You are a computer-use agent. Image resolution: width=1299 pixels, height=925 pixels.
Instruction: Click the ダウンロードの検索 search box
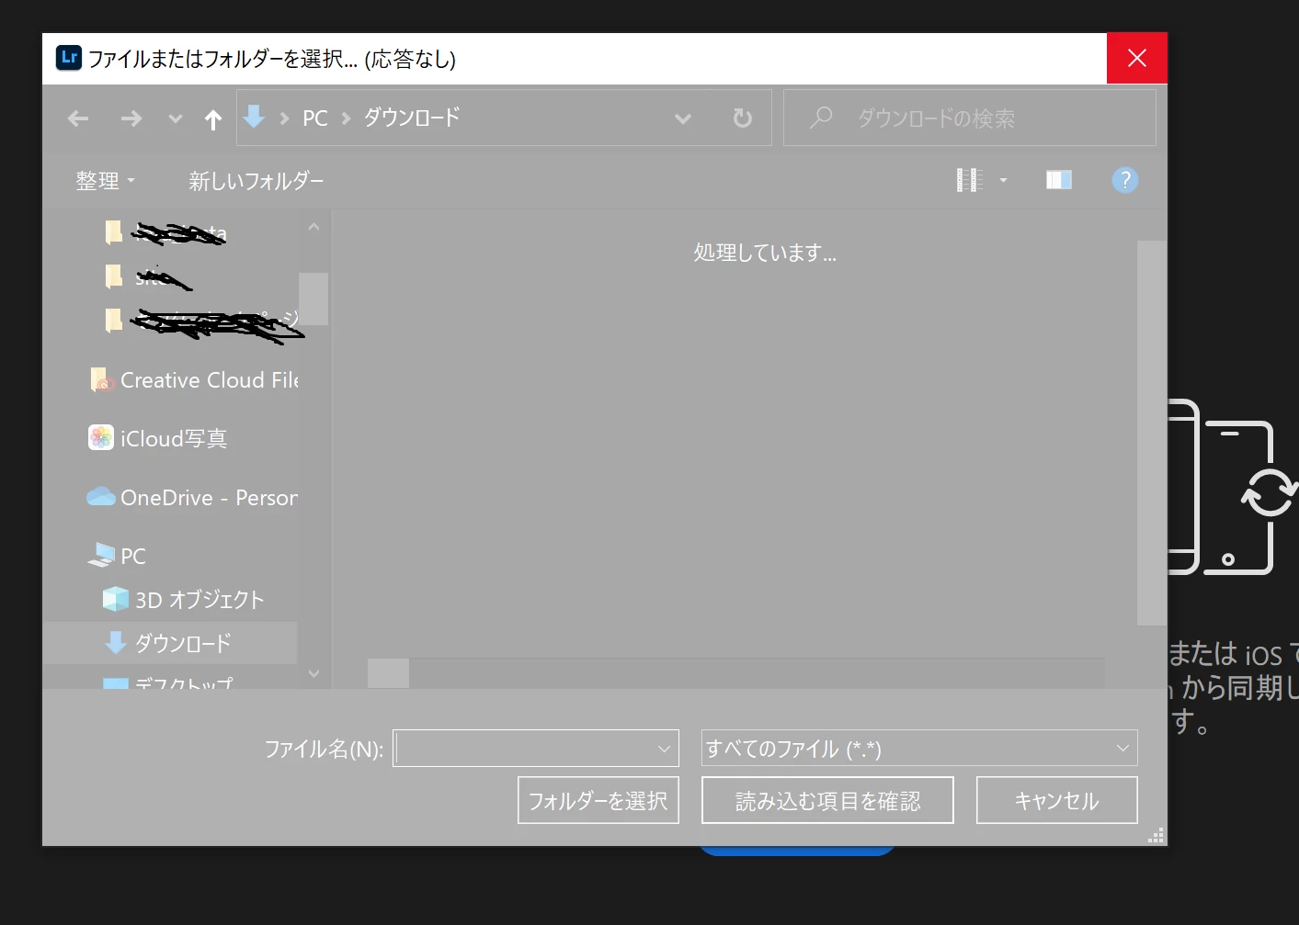coord(970,118)
